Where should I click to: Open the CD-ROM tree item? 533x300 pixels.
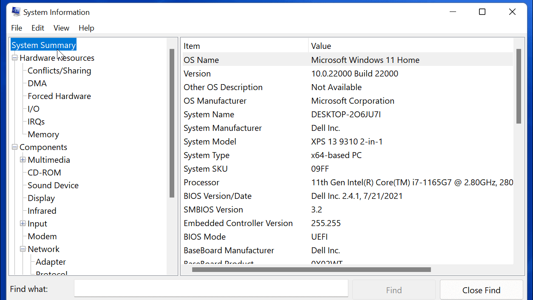44,173
